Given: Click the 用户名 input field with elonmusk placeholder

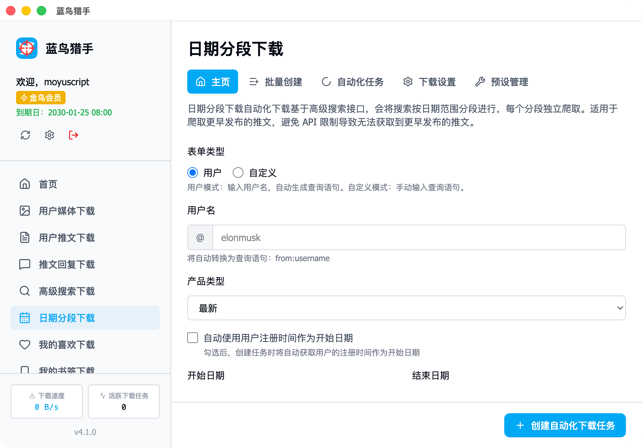Looking at the screenshot, I should pos(419,238).
